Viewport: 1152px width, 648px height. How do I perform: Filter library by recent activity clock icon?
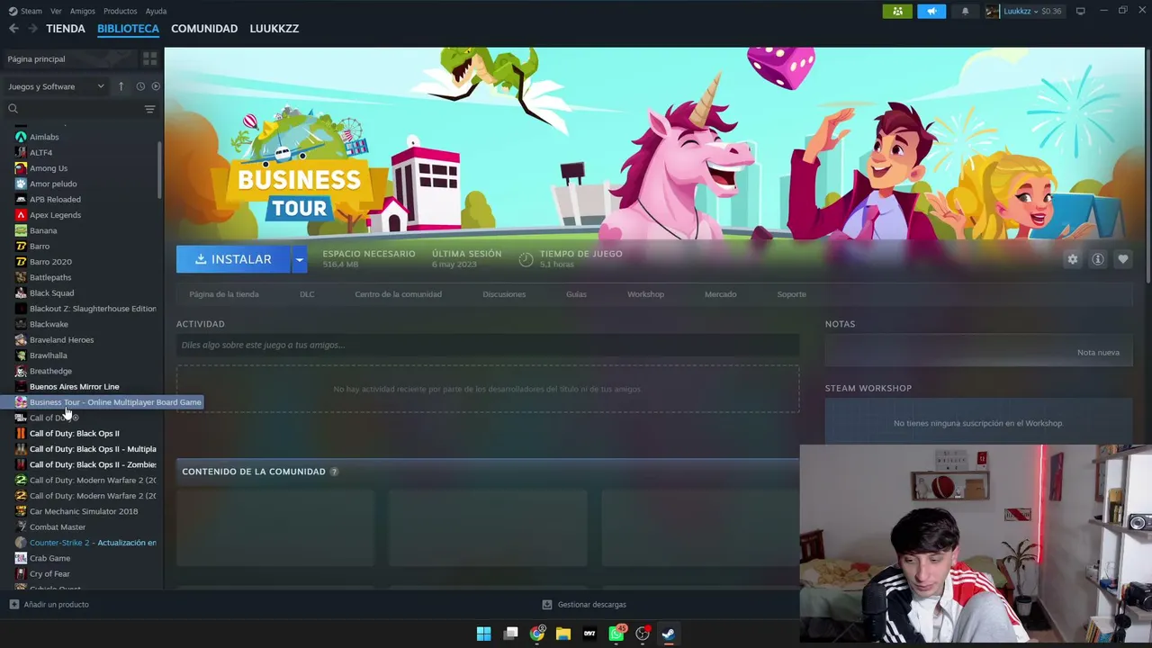[140, 86]
